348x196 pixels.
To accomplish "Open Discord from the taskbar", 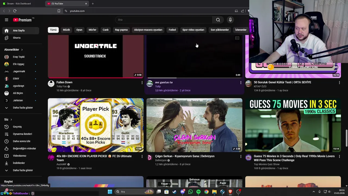I will (182, 192).
